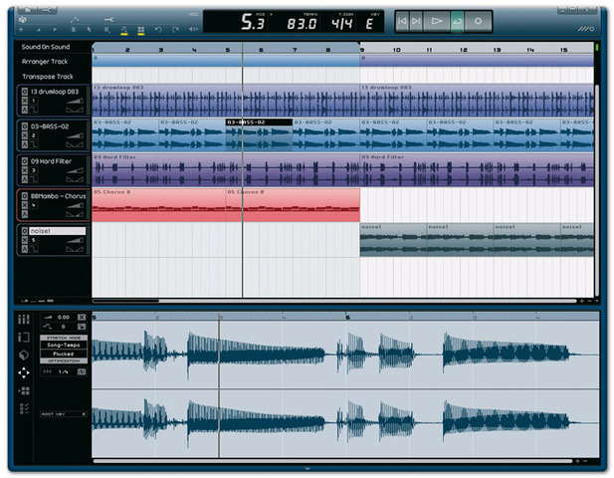Collapse multi zone via bottom arrow
The width and height of the screenshot is (614, 478).
tap(307, 469)
